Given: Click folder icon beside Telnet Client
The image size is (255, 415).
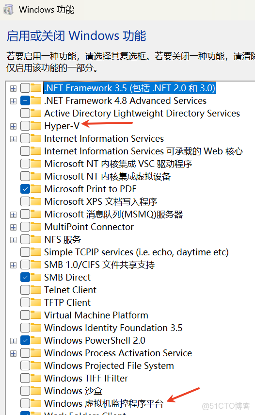Looking at the screenshot, I should pyautogui.click(x=36, y=290).
